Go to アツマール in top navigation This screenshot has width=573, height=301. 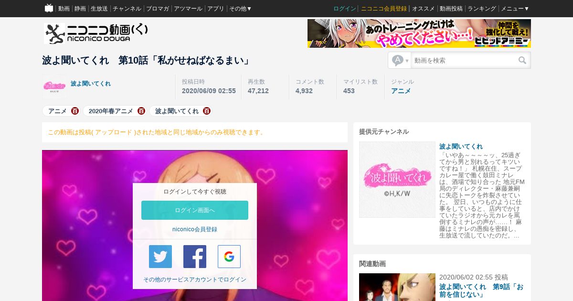[188, 9]
